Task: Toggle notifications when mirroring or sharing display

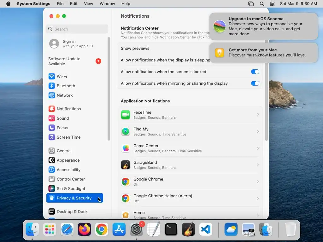Action: click(255, 83)
